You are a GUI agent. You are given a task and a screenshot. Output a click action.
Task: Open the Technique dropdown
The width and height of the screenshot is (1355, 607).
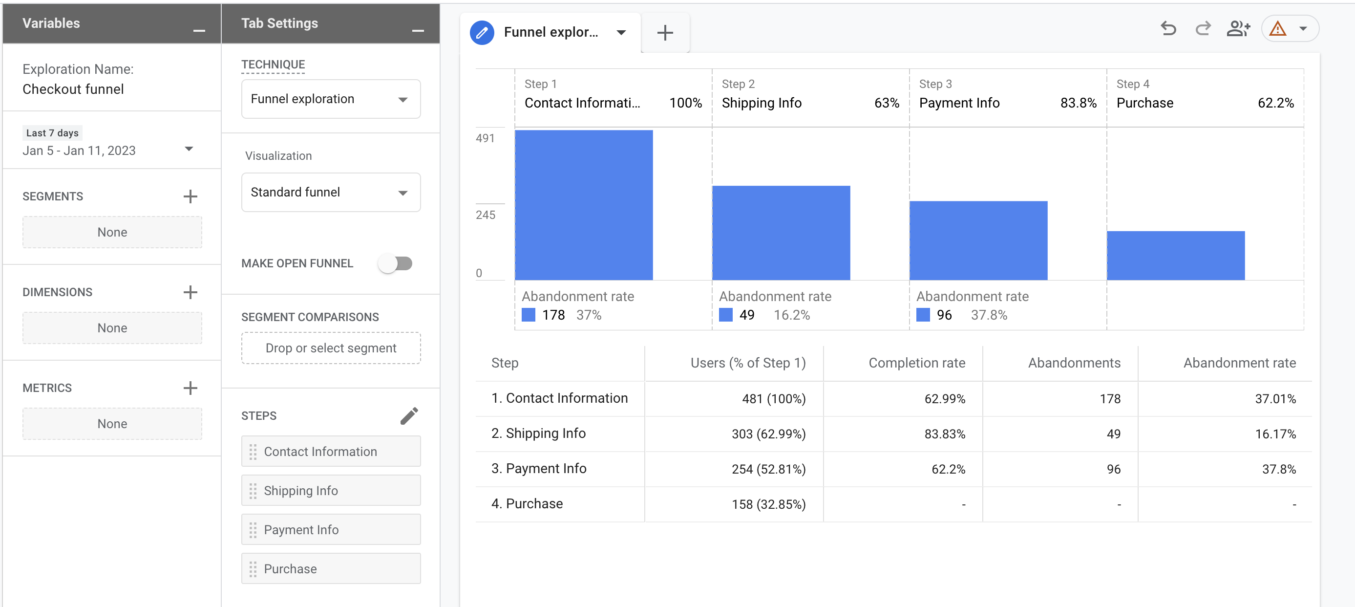tap(331, 99)
